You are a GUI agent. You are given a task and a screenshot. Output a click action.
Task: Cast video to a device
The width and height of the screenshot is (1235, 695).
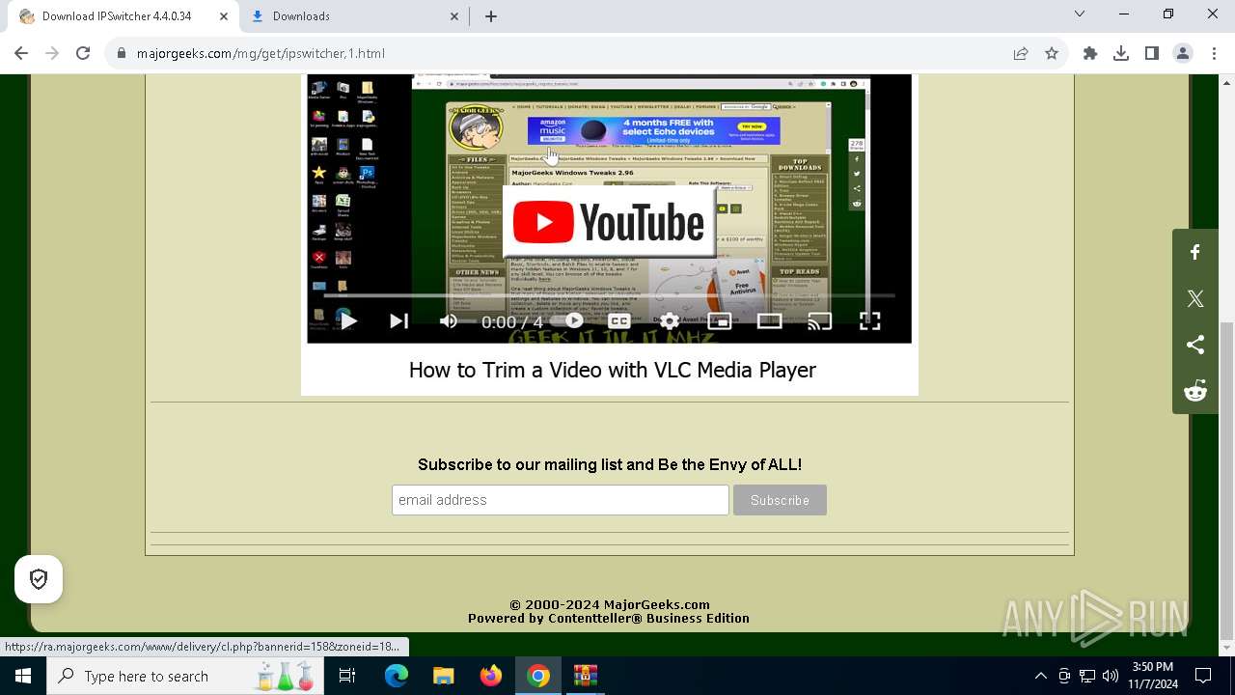click(x=819, y=321)
